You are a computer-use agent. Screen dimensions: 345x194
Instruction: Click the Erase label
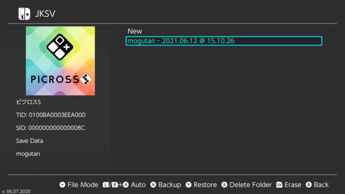[292, 185]
